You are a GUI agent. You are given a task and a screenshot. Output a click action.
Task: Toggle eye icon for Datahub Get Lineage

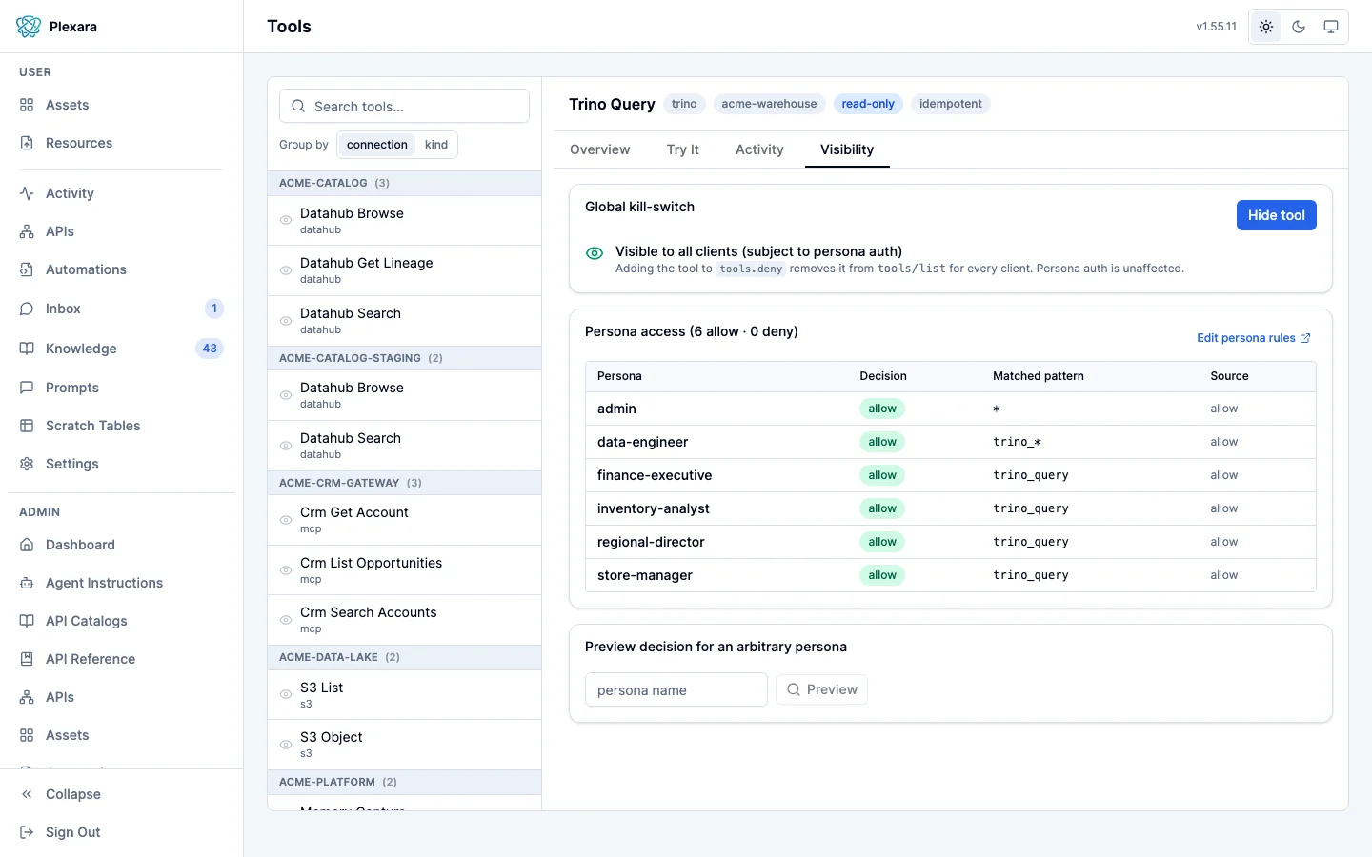(286, 270)
